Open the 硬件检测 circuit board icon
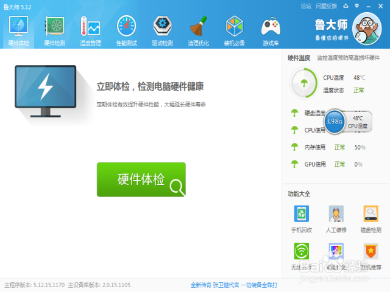 (54, 26)
